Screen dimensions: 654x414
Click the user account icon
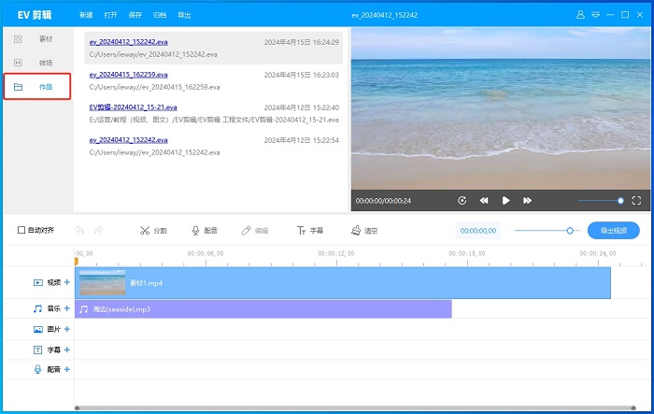580,15
